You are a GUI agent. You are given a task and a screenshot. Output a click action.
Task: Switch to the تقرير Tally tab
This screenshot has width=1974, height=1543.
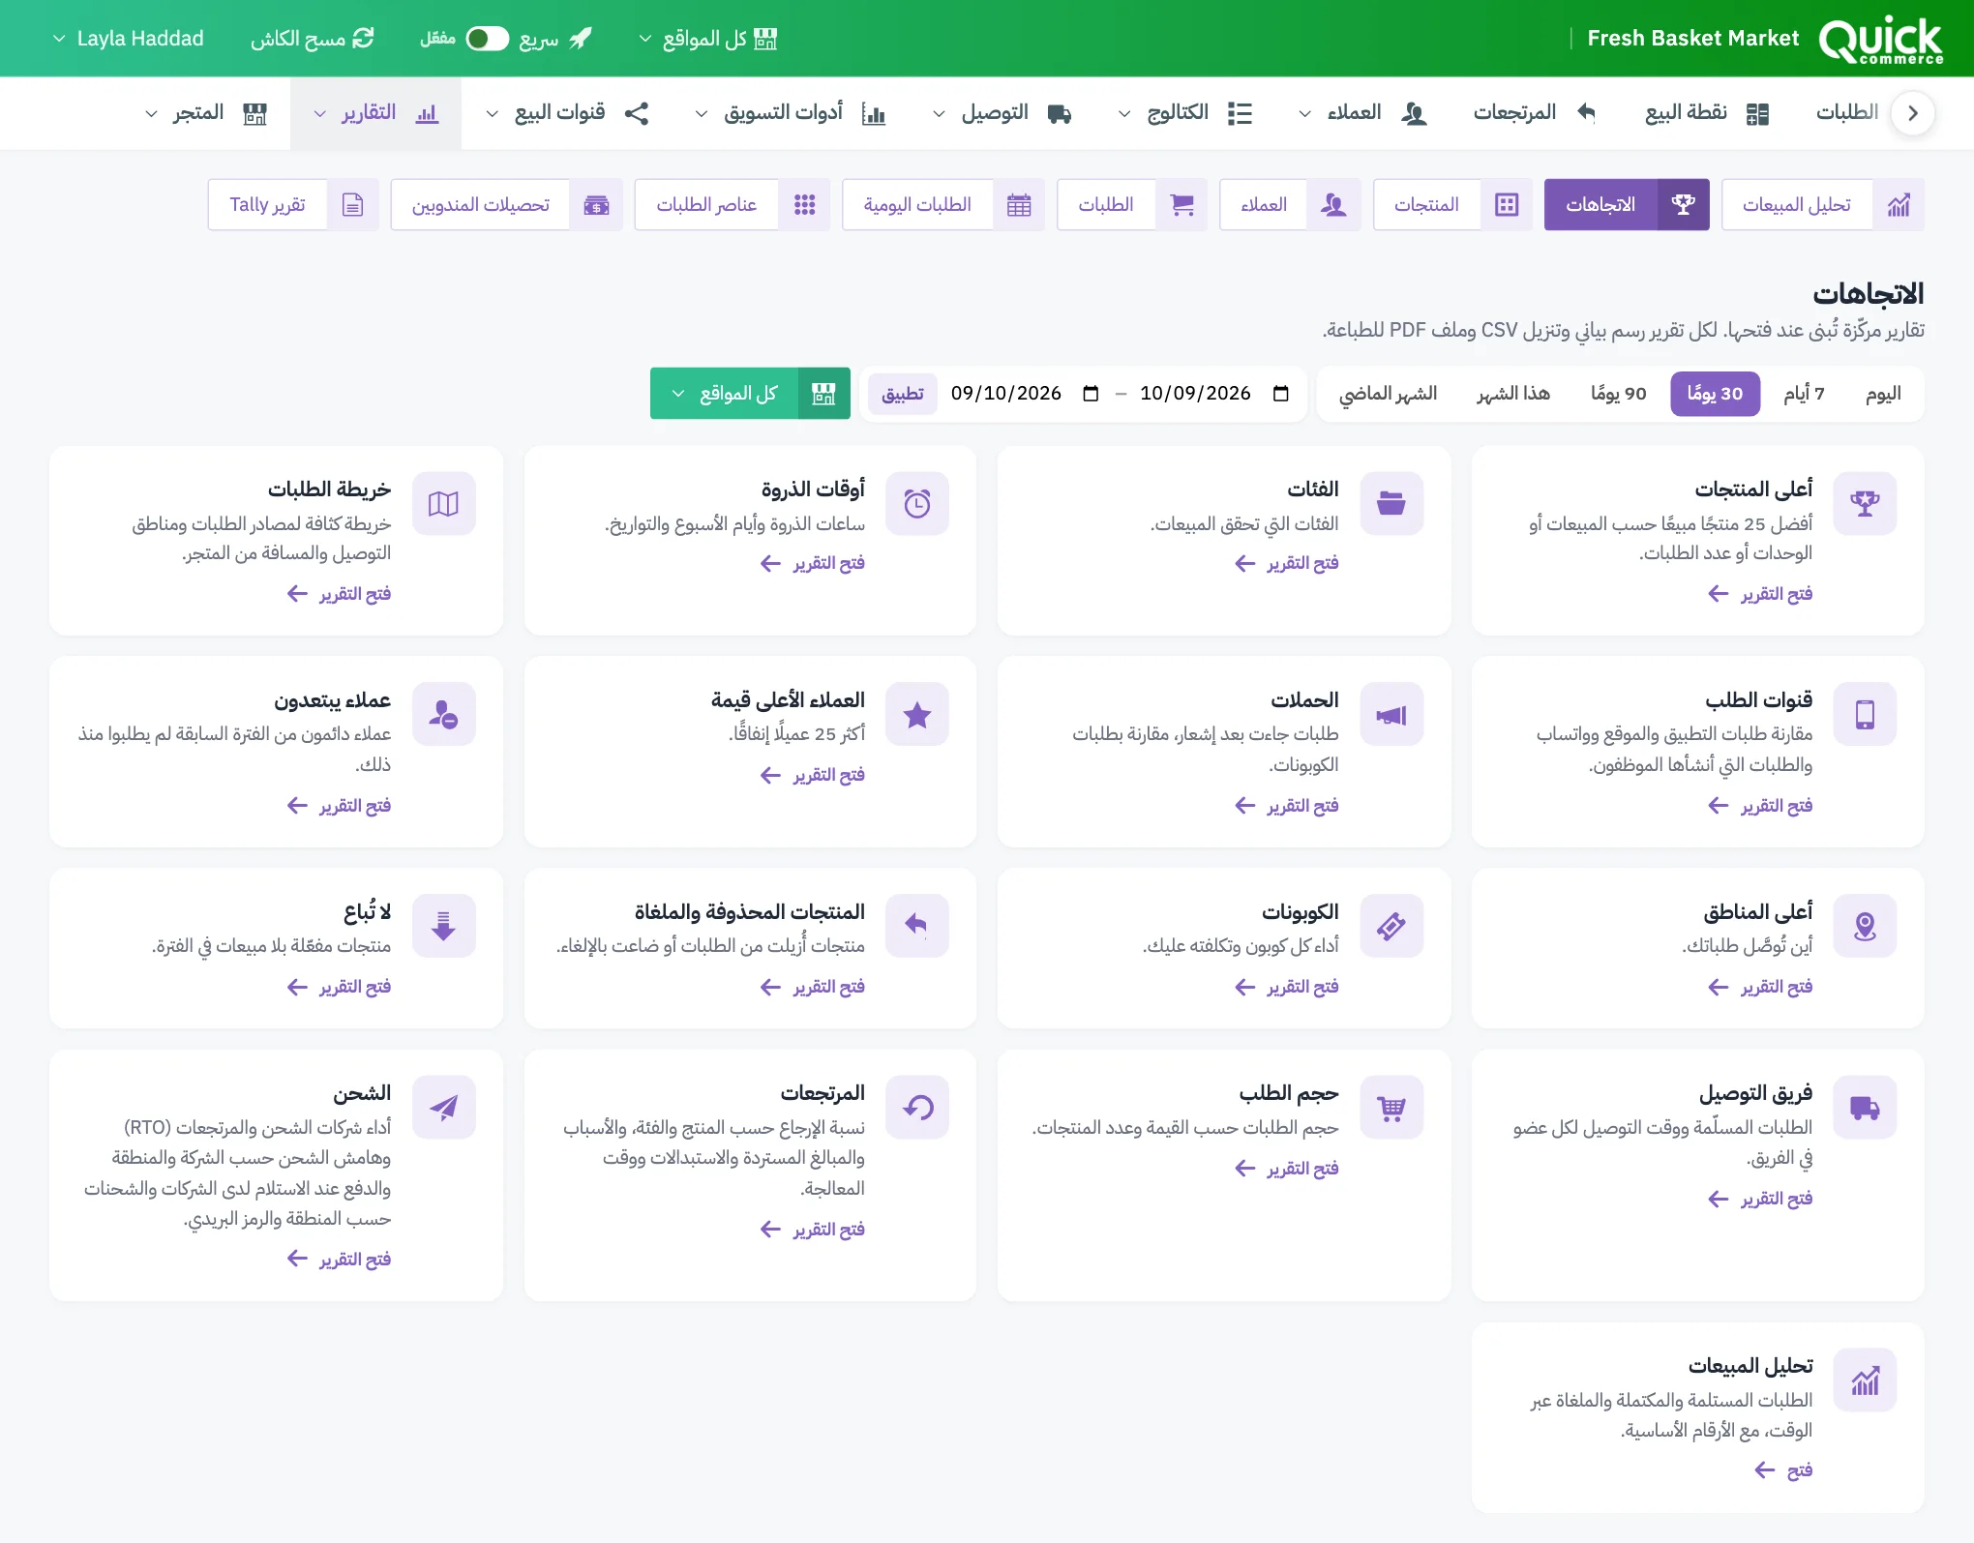click(292, 205)
